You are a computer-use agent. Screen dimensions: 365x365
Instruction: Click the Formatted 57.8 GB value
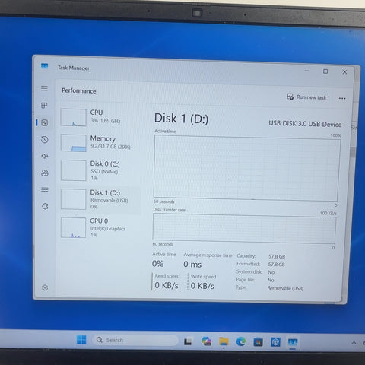click(x=277, y=265)
